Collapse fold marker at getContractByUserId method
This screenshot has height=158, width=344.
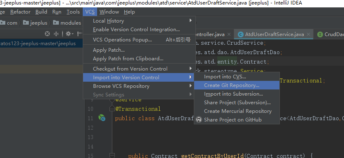pyautogui.click(x=112, y=155)
